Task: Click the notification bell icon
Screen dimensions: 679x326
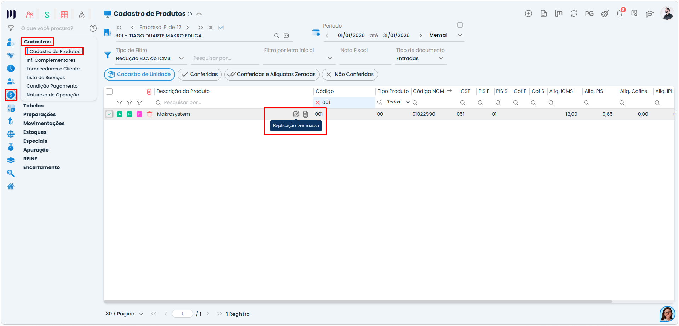Action: coord(619,14)
